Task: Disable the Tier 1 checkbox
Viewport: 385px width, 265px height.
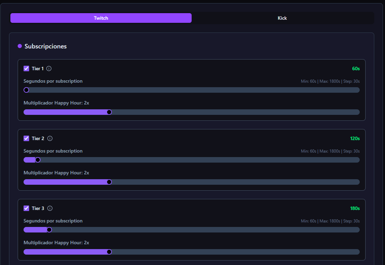Action: 26,68
